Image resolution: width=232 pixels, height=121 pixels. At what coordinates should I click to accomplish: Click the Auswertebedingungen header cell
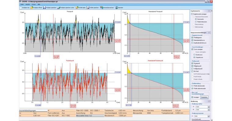33,111
